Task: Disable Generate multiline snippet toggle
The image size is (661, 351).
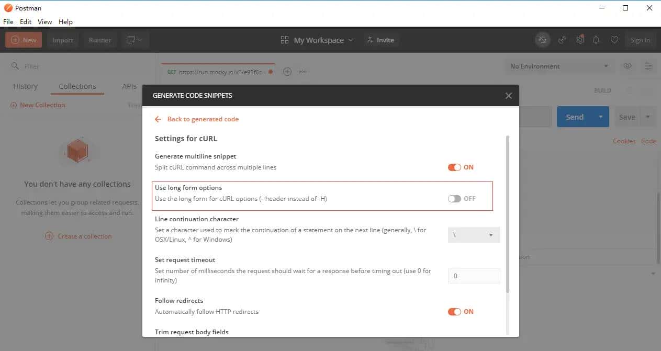Action: click(x=454, y=167)
